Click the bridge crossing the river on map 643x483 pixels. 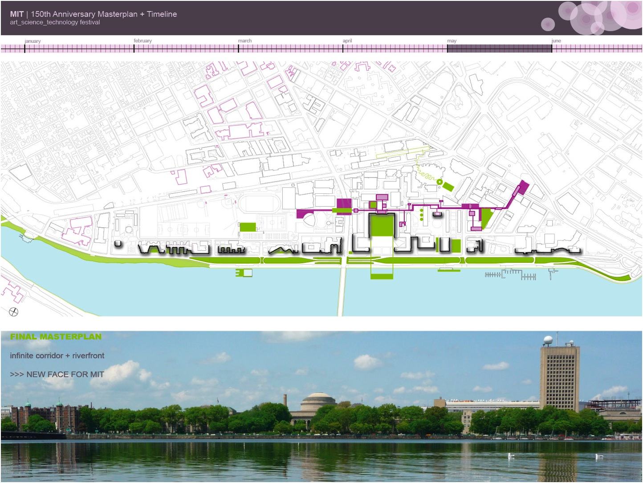pyautogui.click(x=343, y=291)
